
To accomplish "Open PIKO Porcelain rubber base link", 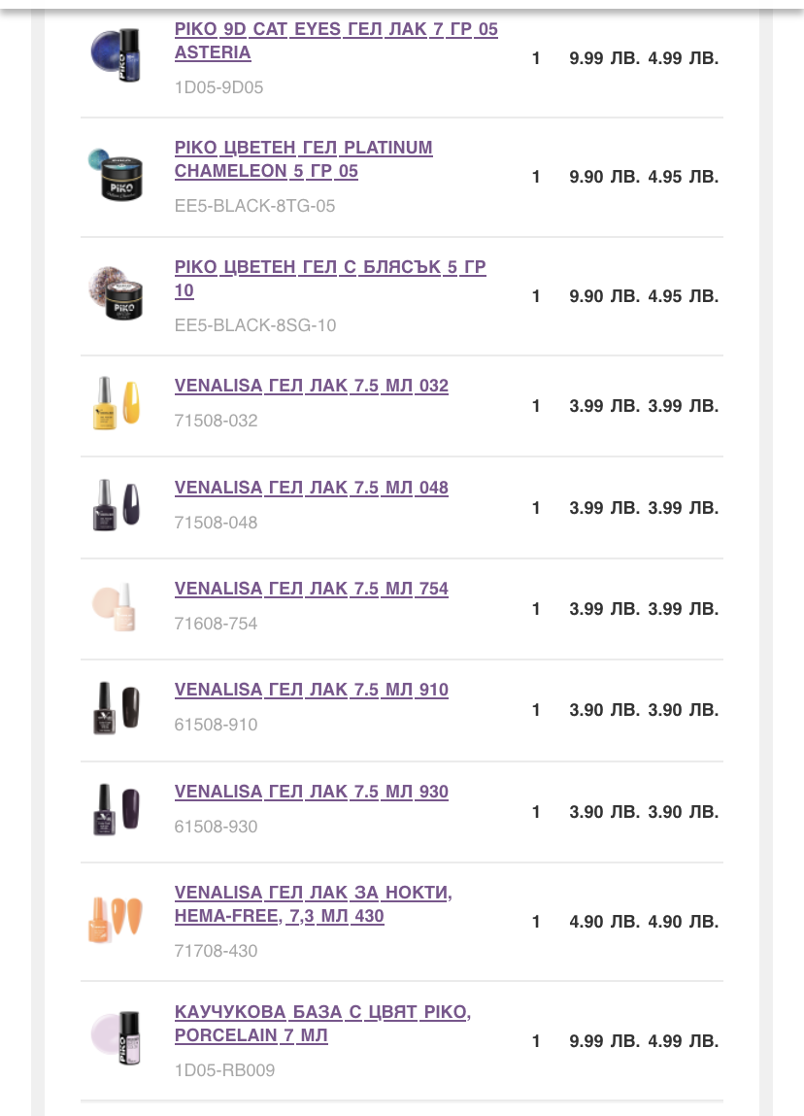I will pyautogui.click(x=322, y=1024).
